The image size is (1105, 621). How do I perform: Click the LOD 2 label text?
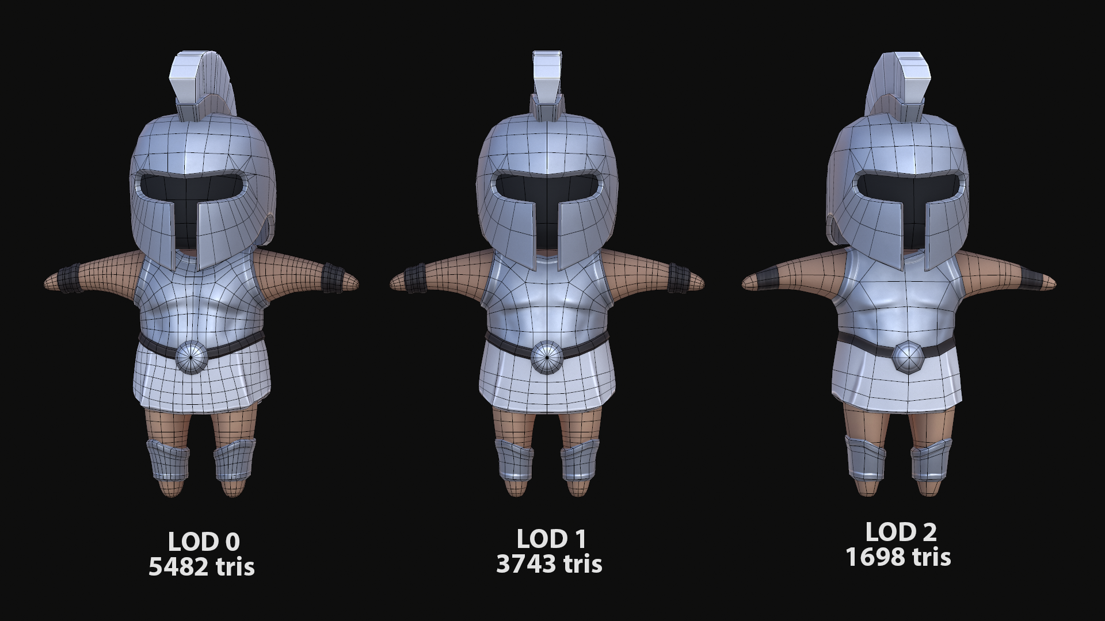900,532
